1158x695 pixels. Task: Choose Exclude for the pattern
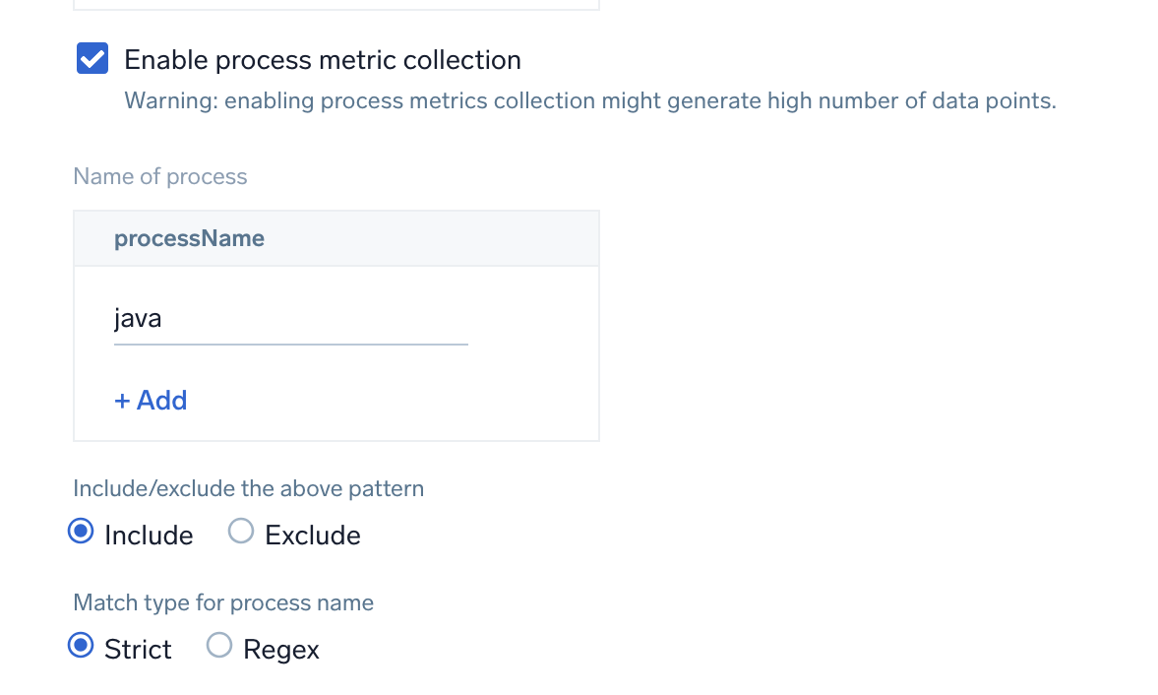[x=240, y=531]
